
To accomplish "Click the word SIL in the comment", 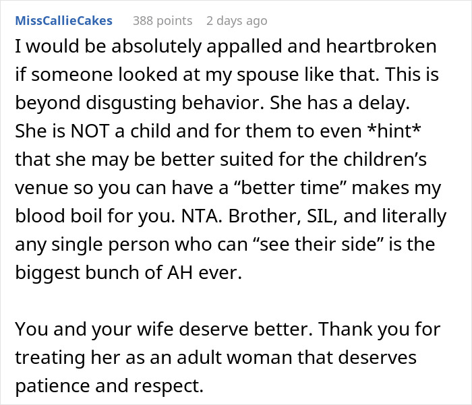I will [322, 216].
